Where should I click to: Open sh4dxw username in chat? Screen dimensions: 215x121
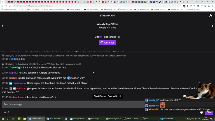click(21, 89)
